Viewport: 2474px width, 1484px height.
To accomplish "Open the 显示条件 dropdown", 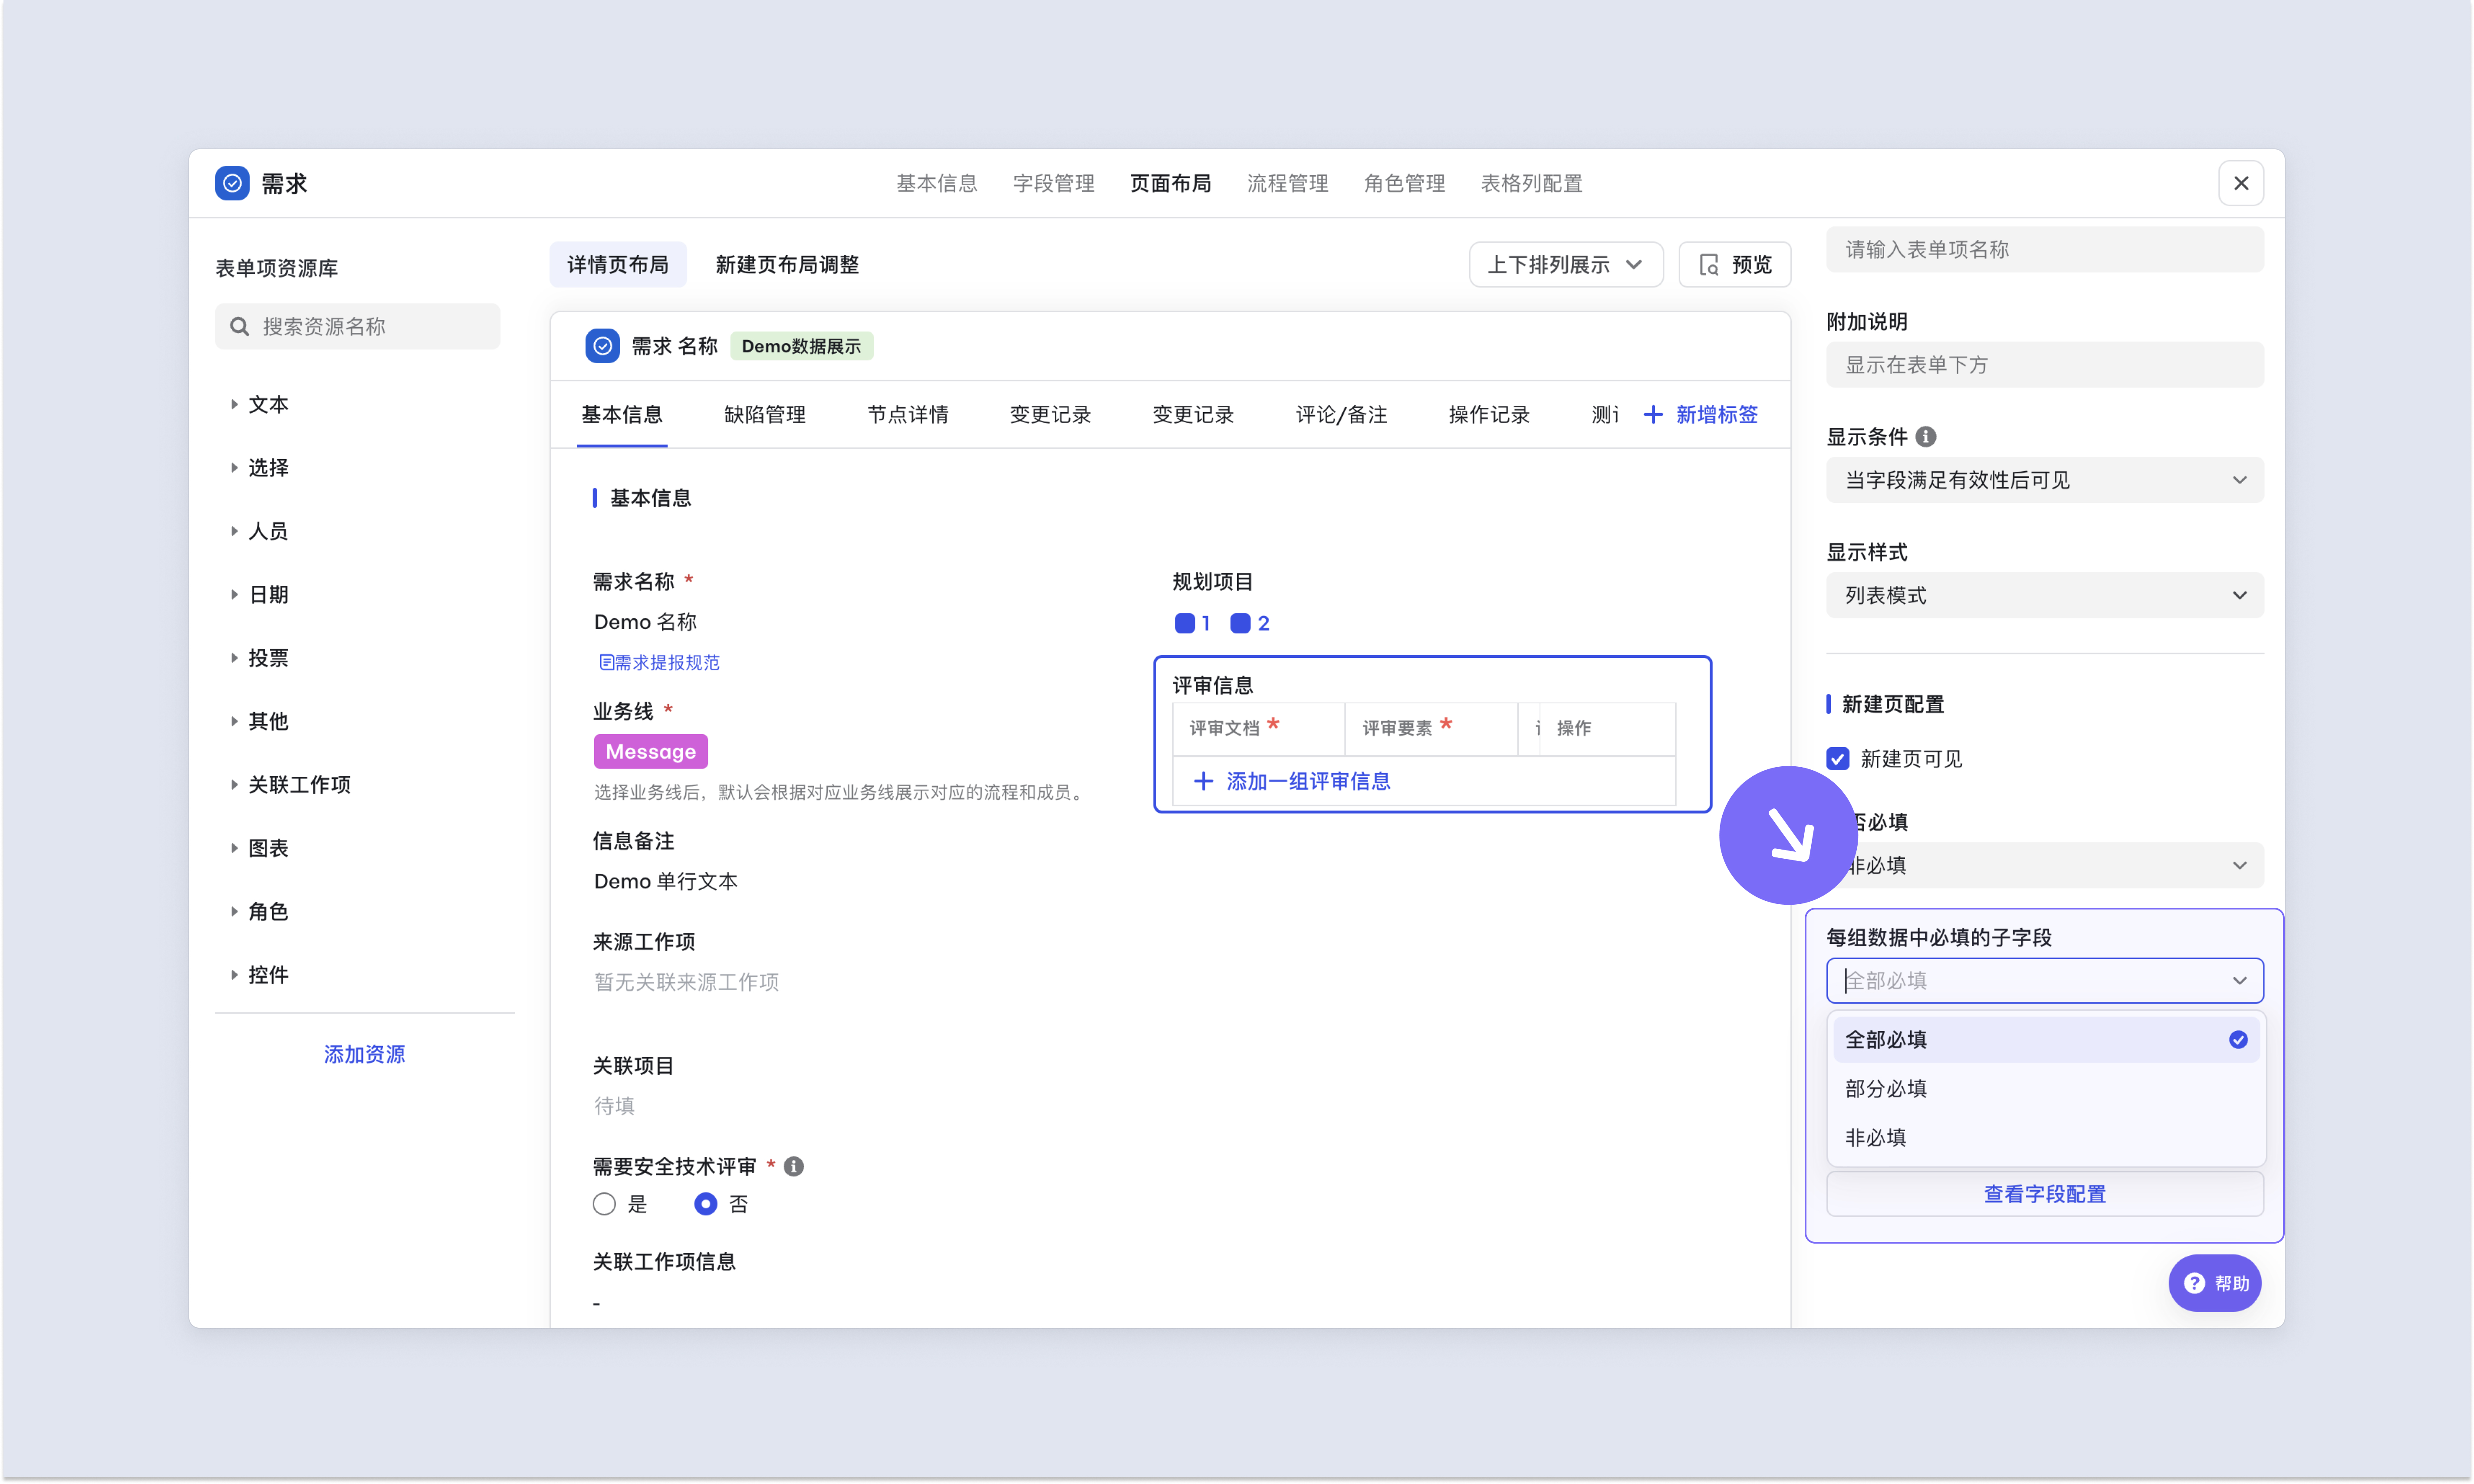I will click(x=2045, y=480).
